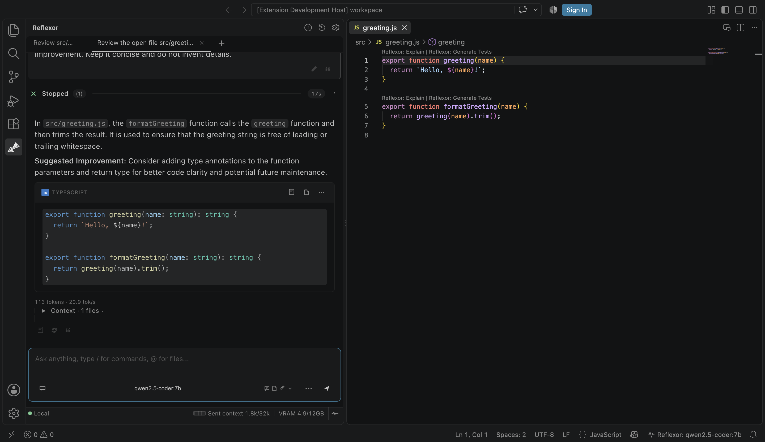
Task: Open activity pulse icon beside VRAM status
Action: click(335, 413)
